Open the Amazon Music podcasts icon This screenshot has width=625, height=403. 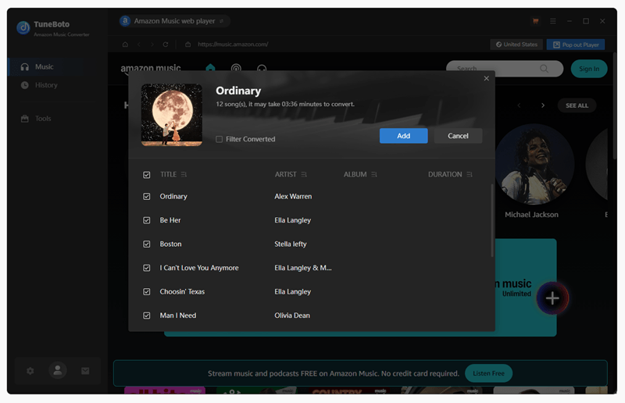click(236, 68)
